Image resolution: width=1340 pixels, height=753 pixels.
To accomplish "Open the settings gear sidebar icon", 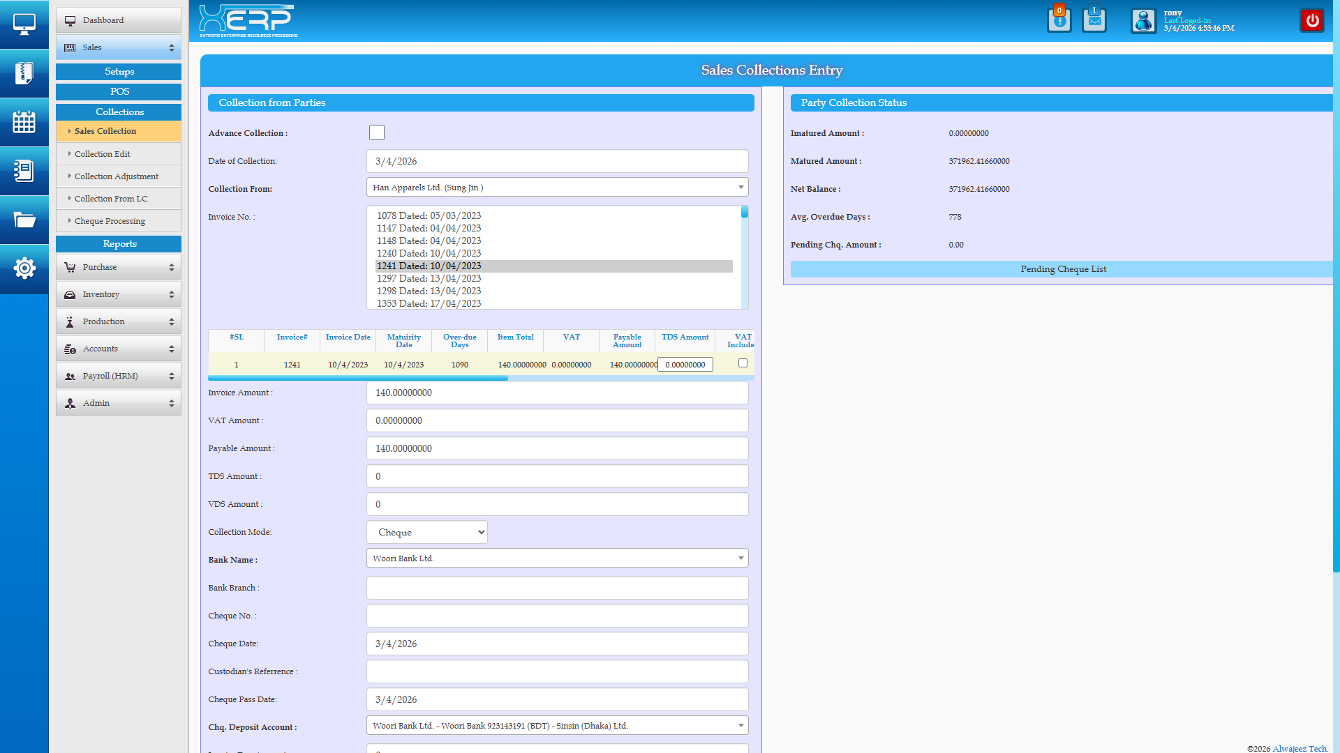I will [x=24, y=268].
